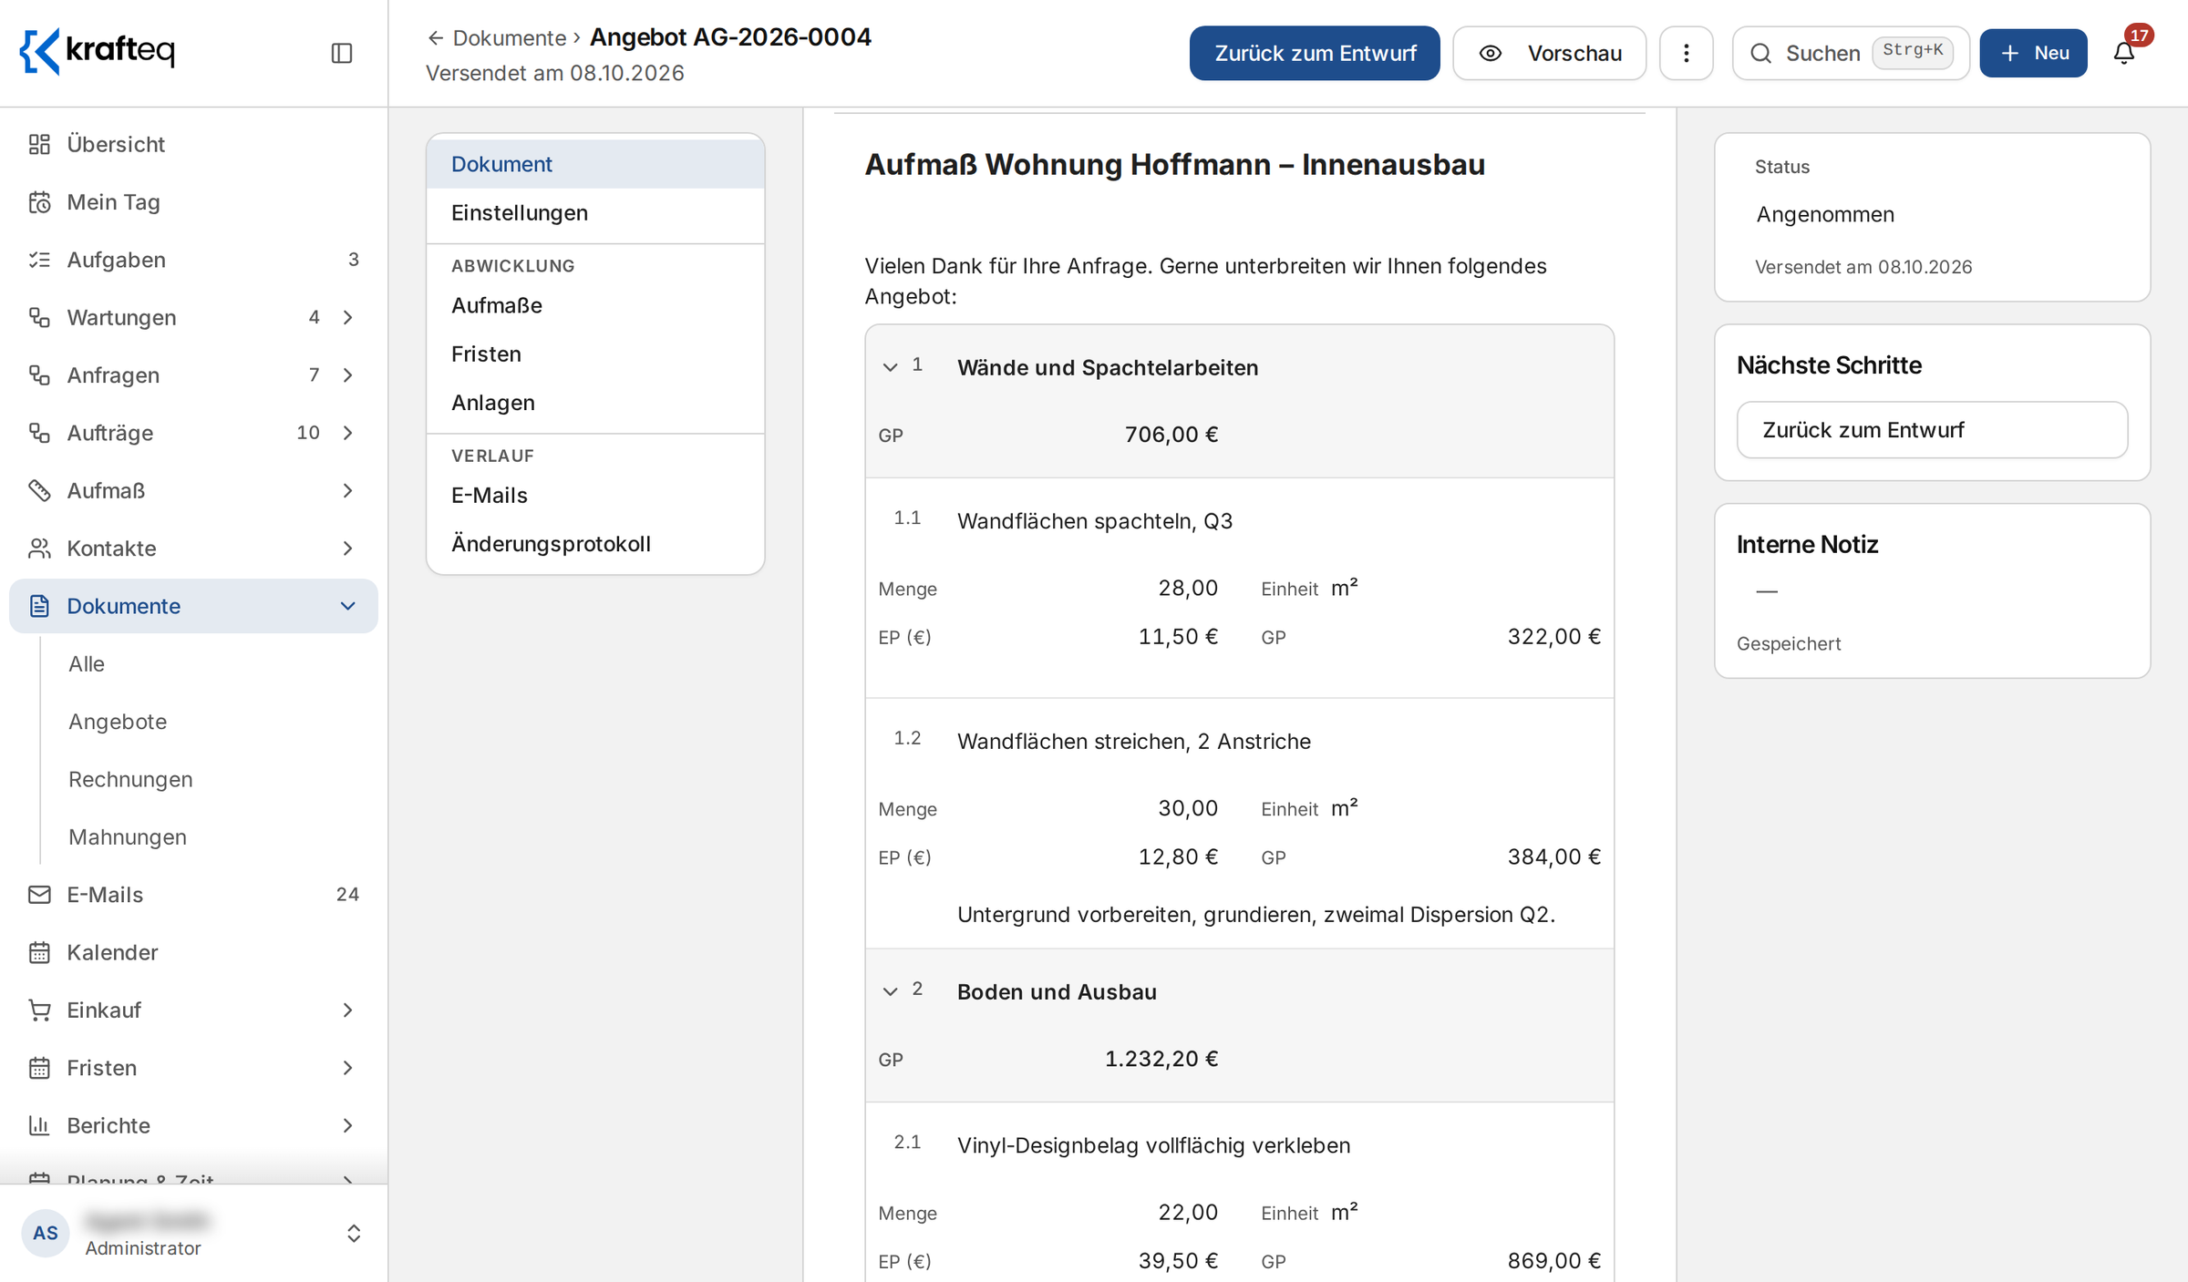2188x1282 pixels.
Task: Open the Änderungsprotokoll entry
Action: (x=595, y=543)
